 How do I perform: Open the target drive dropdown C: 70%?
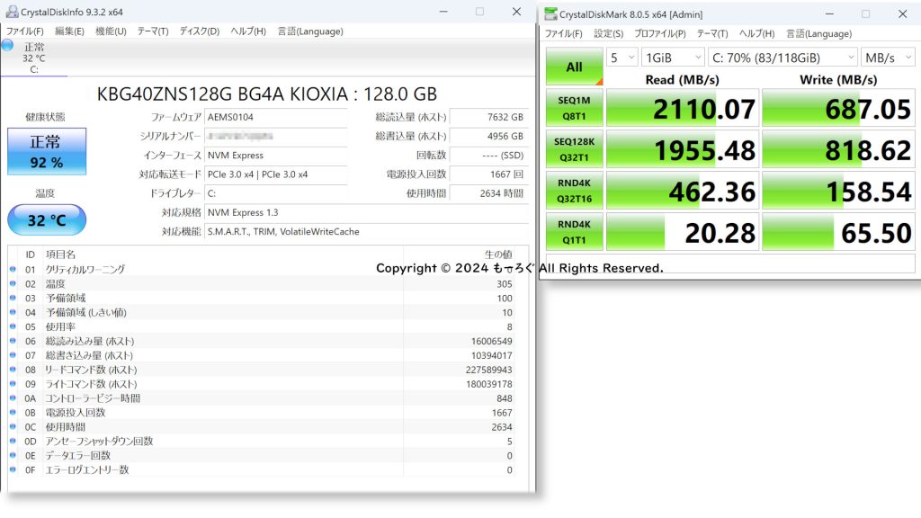[x=782, y=58]
